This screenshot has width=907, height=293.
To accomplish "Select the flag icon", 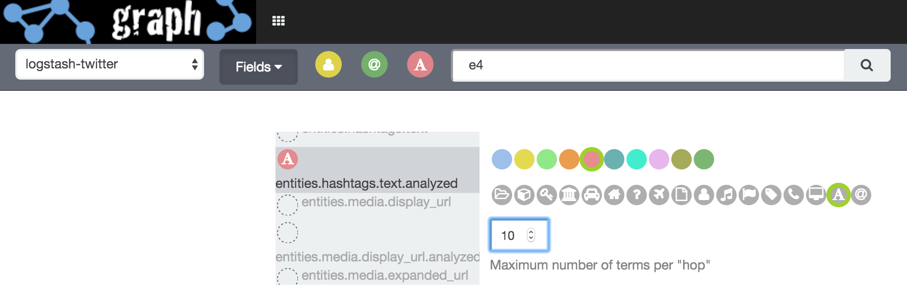I will pyautogui.click(x=749, y=195).
